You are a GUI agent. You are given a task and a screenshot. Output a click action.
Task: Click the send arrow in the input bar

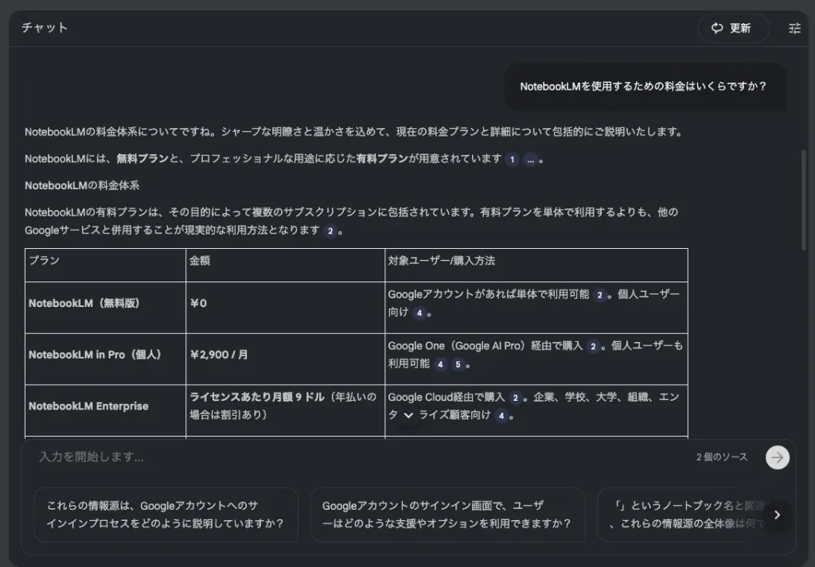[x=777, y=457]
